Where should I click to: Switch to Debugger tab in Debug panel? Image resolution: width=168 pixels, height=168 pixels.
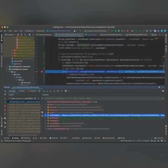click(12, 91)
